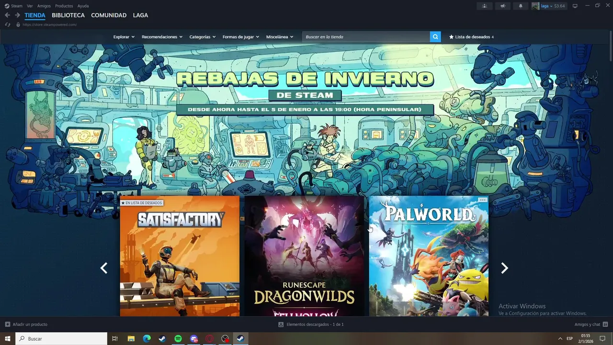Switch to Big Picture mode icon
Viewport: 613px width, 345px height.
pos(575,6)
